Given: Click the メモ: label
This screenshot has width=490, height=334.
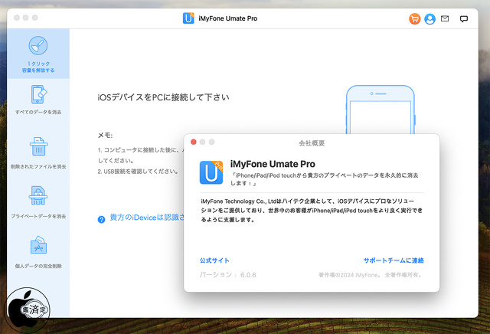Looking at the screenshot, I should (105, 135).
